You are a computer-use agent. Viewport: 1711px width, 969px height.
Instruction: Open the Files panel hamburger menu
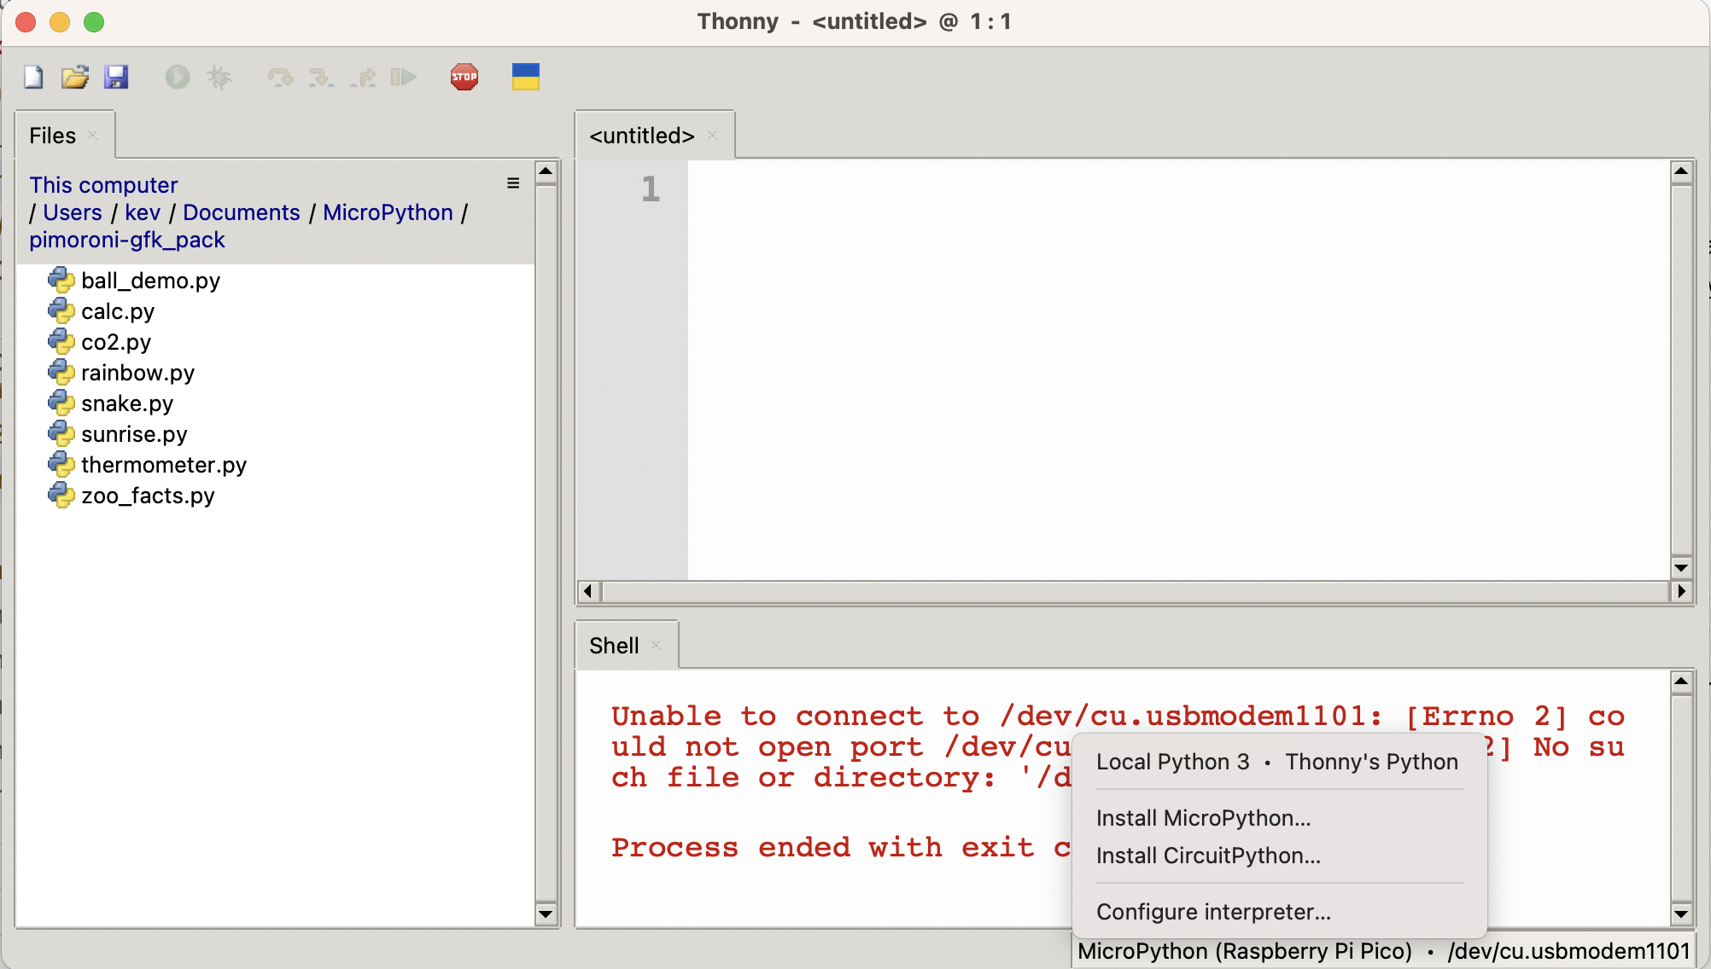pyautogui.click(x=513, y=183)
